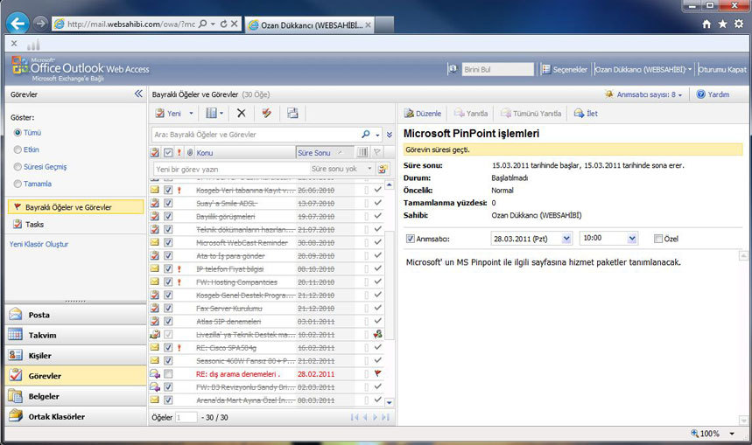752x445 pixels.
Task: Open Bayraklı Öğeler ve Görevler folder
Action: pyautogui.click(x=75, y=207)
